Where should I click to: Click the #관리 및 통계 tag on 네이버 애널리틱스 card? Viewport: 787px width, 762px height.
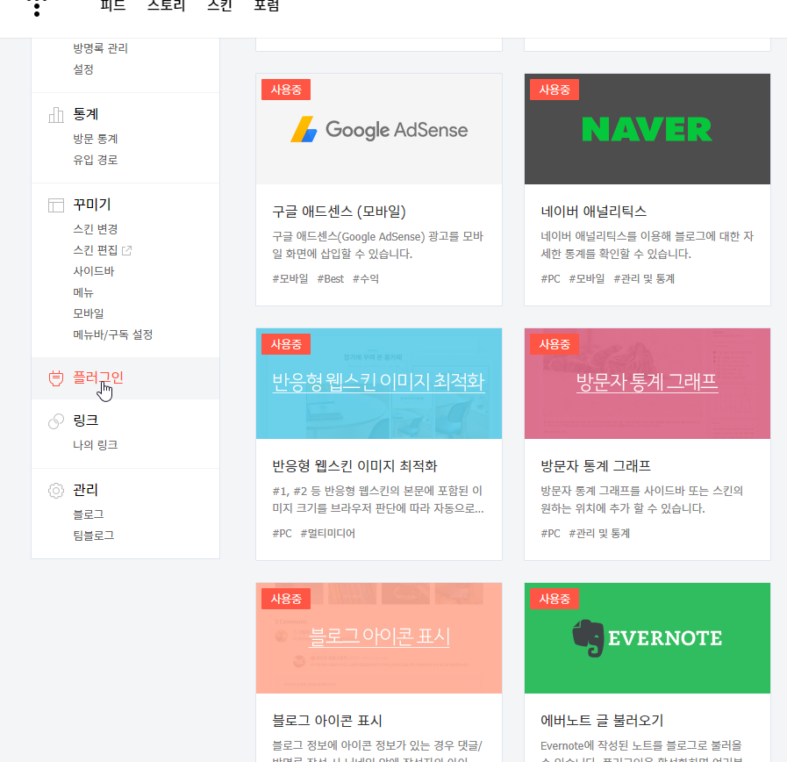644,279
